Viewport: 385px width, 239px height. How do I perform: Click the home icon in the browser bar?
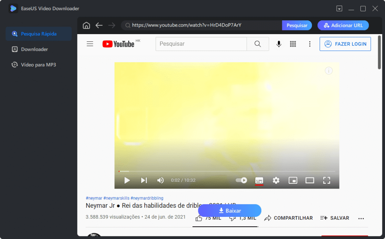point(86,25)
